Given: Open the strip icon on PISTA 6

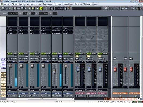Looking at the screenshot, I should (x=20, y=96).
